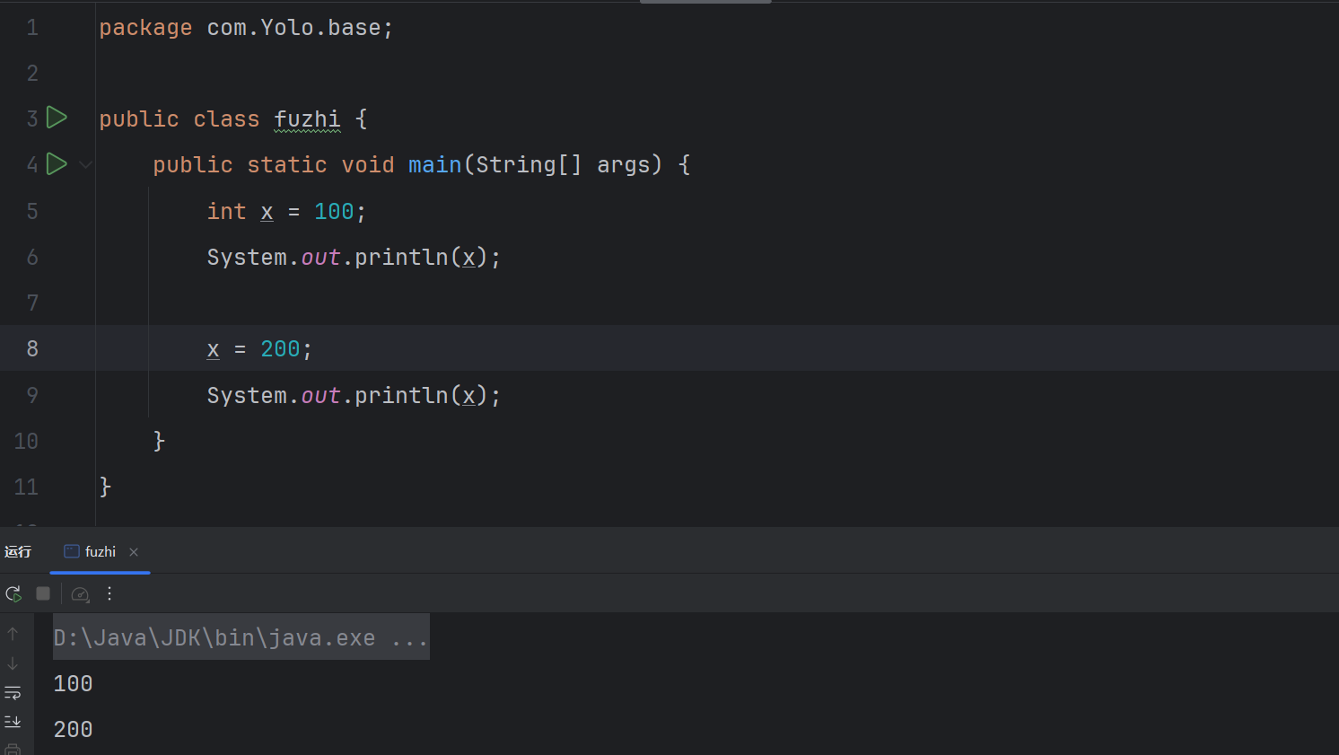Click the int keyword on line 5
The image size is (1339, 755).
pyautogui.click(x=226, y=211)
